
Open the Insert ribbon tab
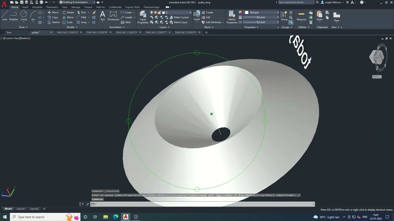(x=25, y=7)
